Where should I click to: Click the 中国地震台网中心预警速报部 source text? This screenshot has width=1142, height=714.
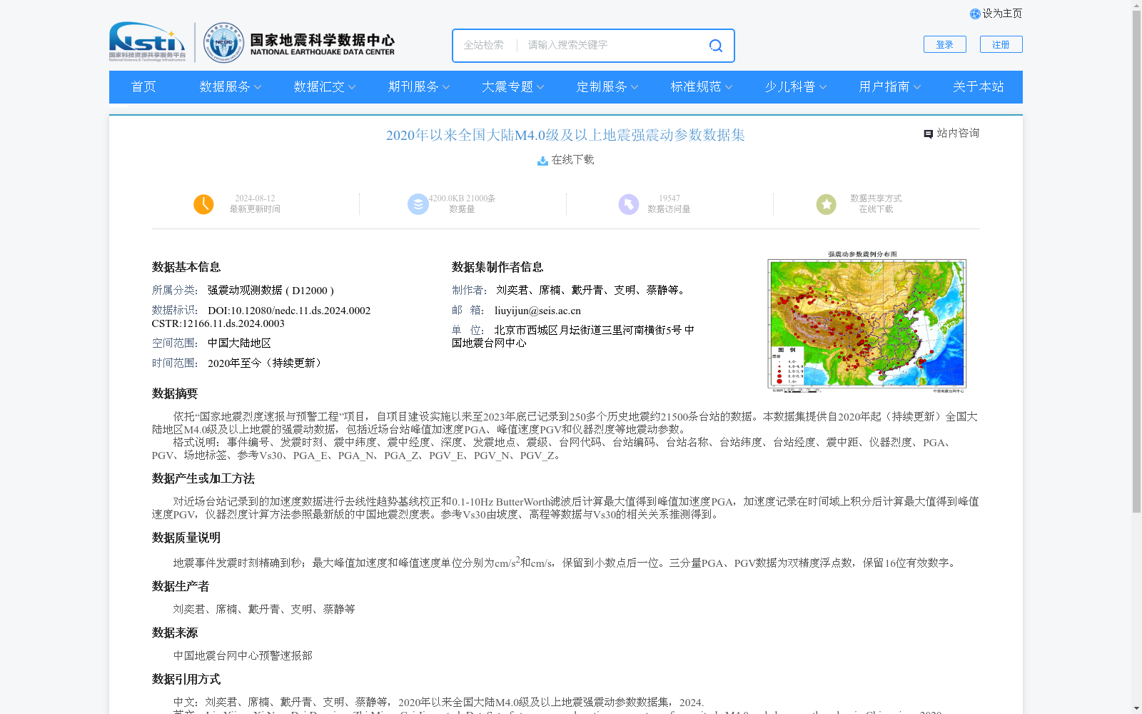click(243, 656)
